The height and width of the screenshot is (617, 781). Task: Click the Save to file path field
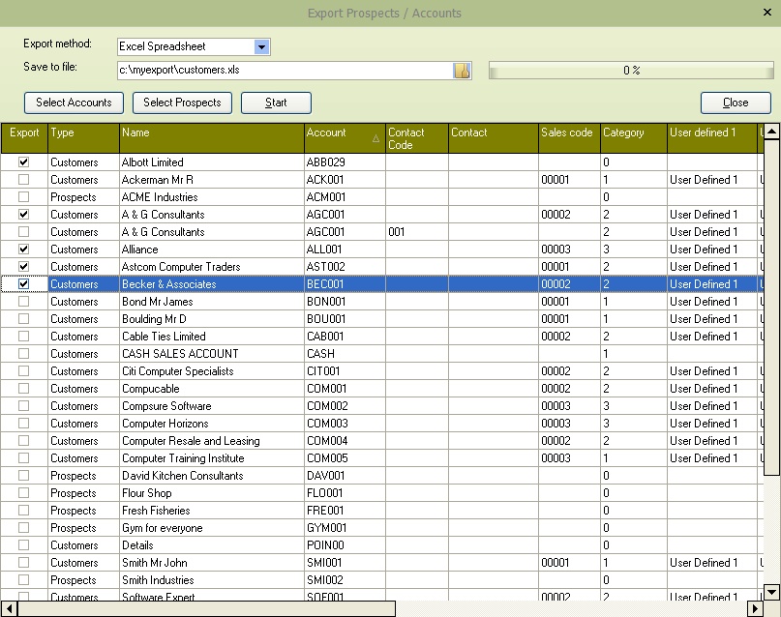(x=284, y=71)
